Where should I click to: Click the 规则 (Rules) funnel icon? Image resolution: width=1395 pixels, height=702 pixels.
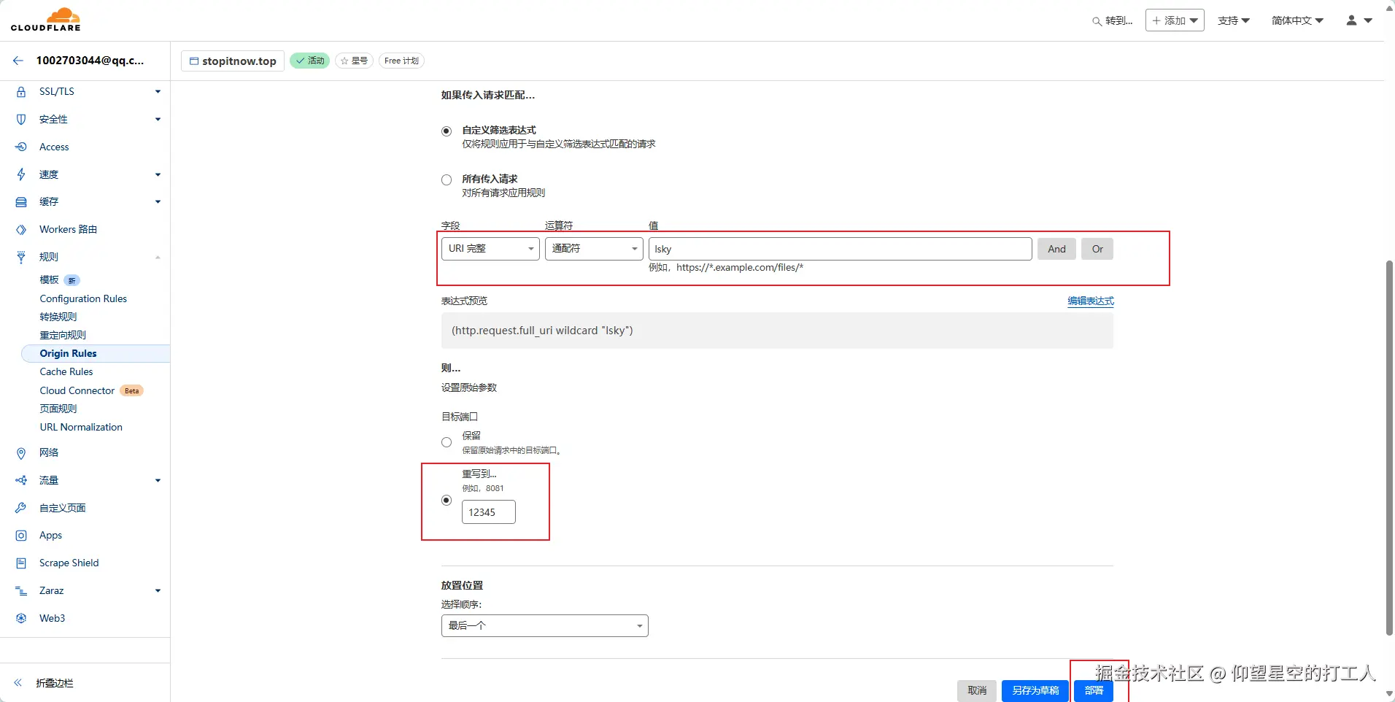pos(21,257)
